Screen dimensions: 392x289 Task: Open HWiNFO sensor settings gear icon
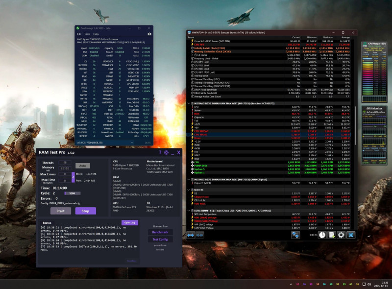341,235
